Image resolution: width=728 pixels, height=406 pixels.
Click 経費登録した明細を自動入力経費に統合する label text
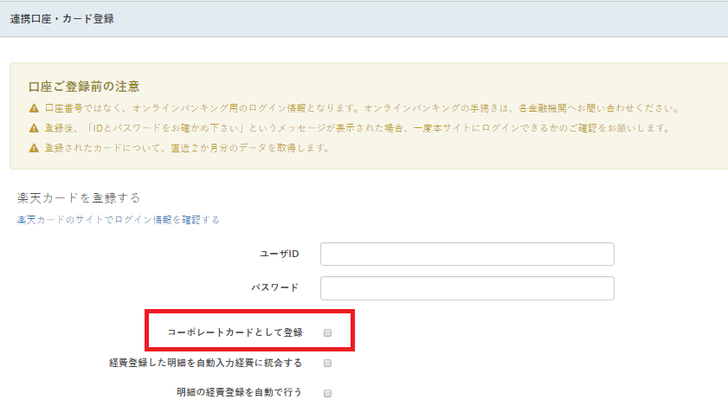(206, 363)
